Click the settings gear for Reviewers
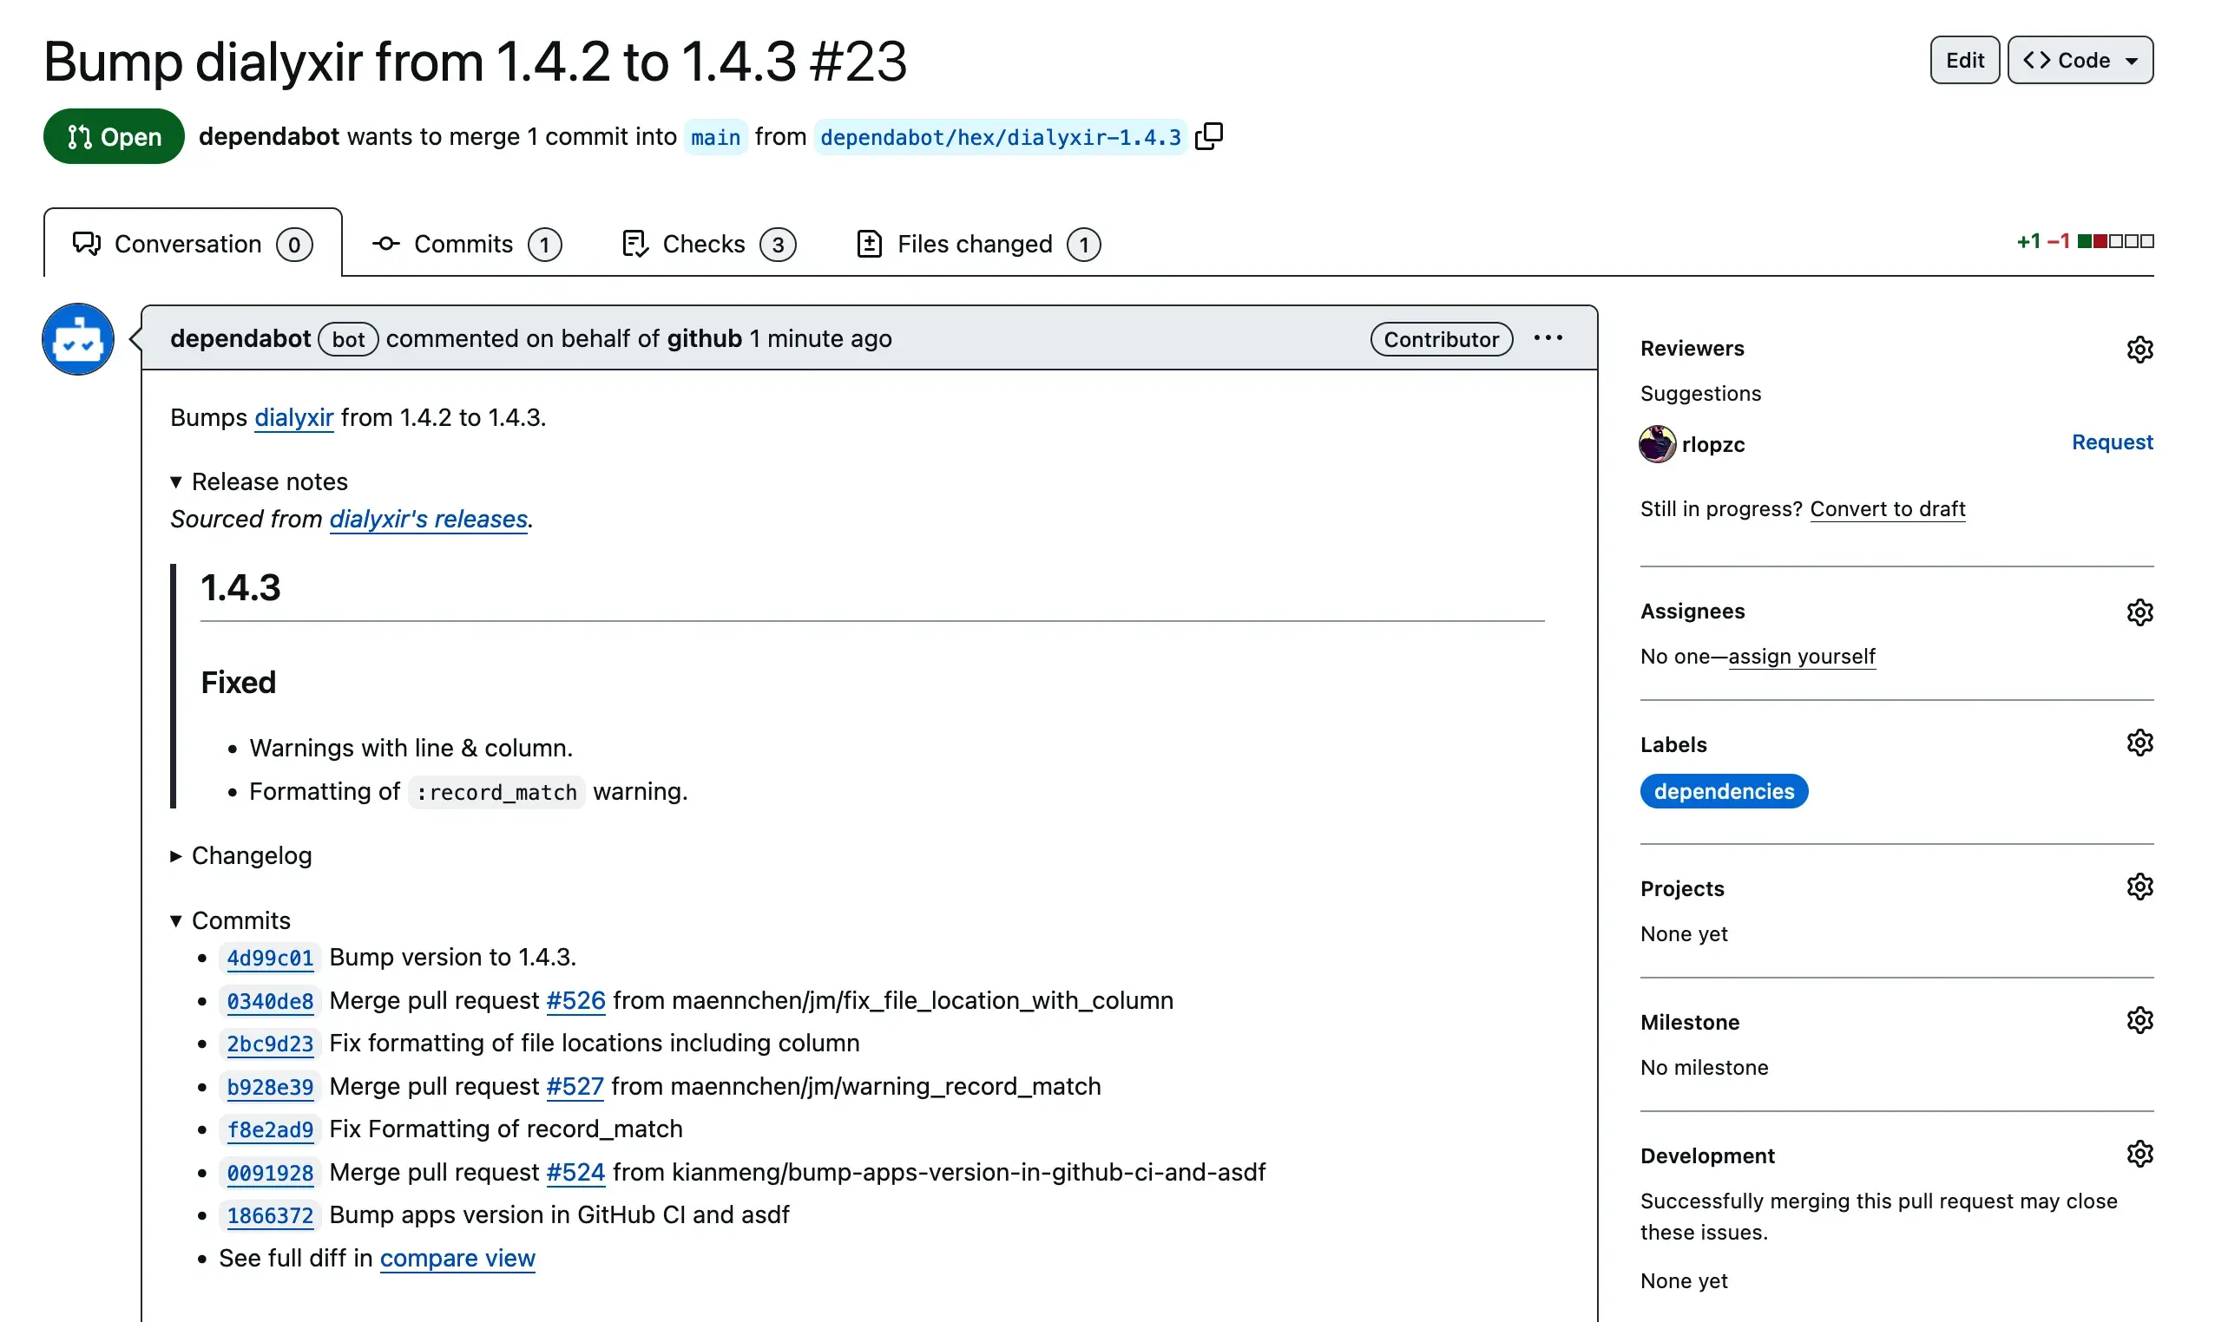 2139,350
